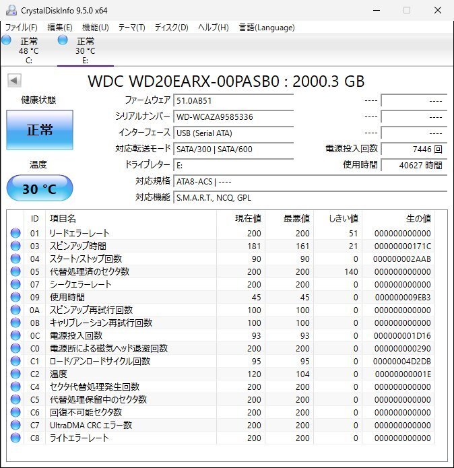Click the status icon for ID 0A row
The width and height of the screenshot is (454, 468).
click(x=15, y=310)
